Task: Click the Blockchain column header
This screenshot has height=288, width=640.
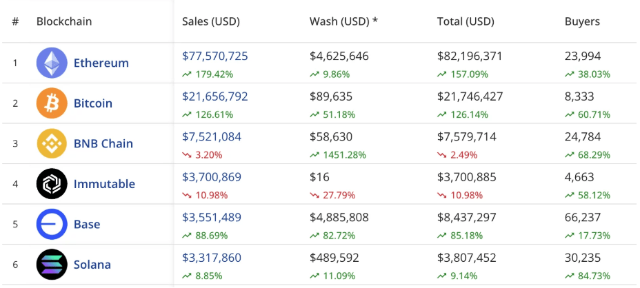Action: (x=64, y=21)
